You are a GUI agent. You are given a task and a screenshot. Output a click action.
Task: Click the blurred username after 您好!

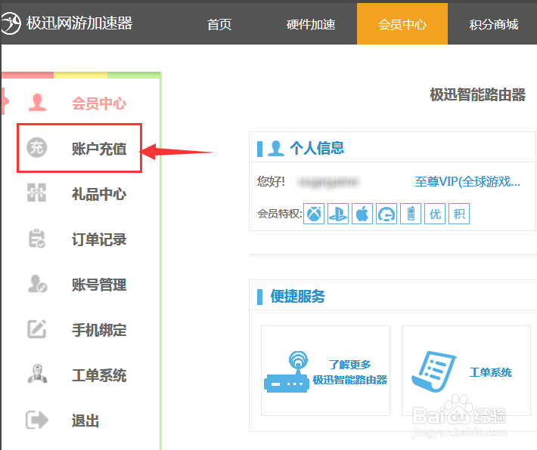pyautogui.click(x=328, y=182)
